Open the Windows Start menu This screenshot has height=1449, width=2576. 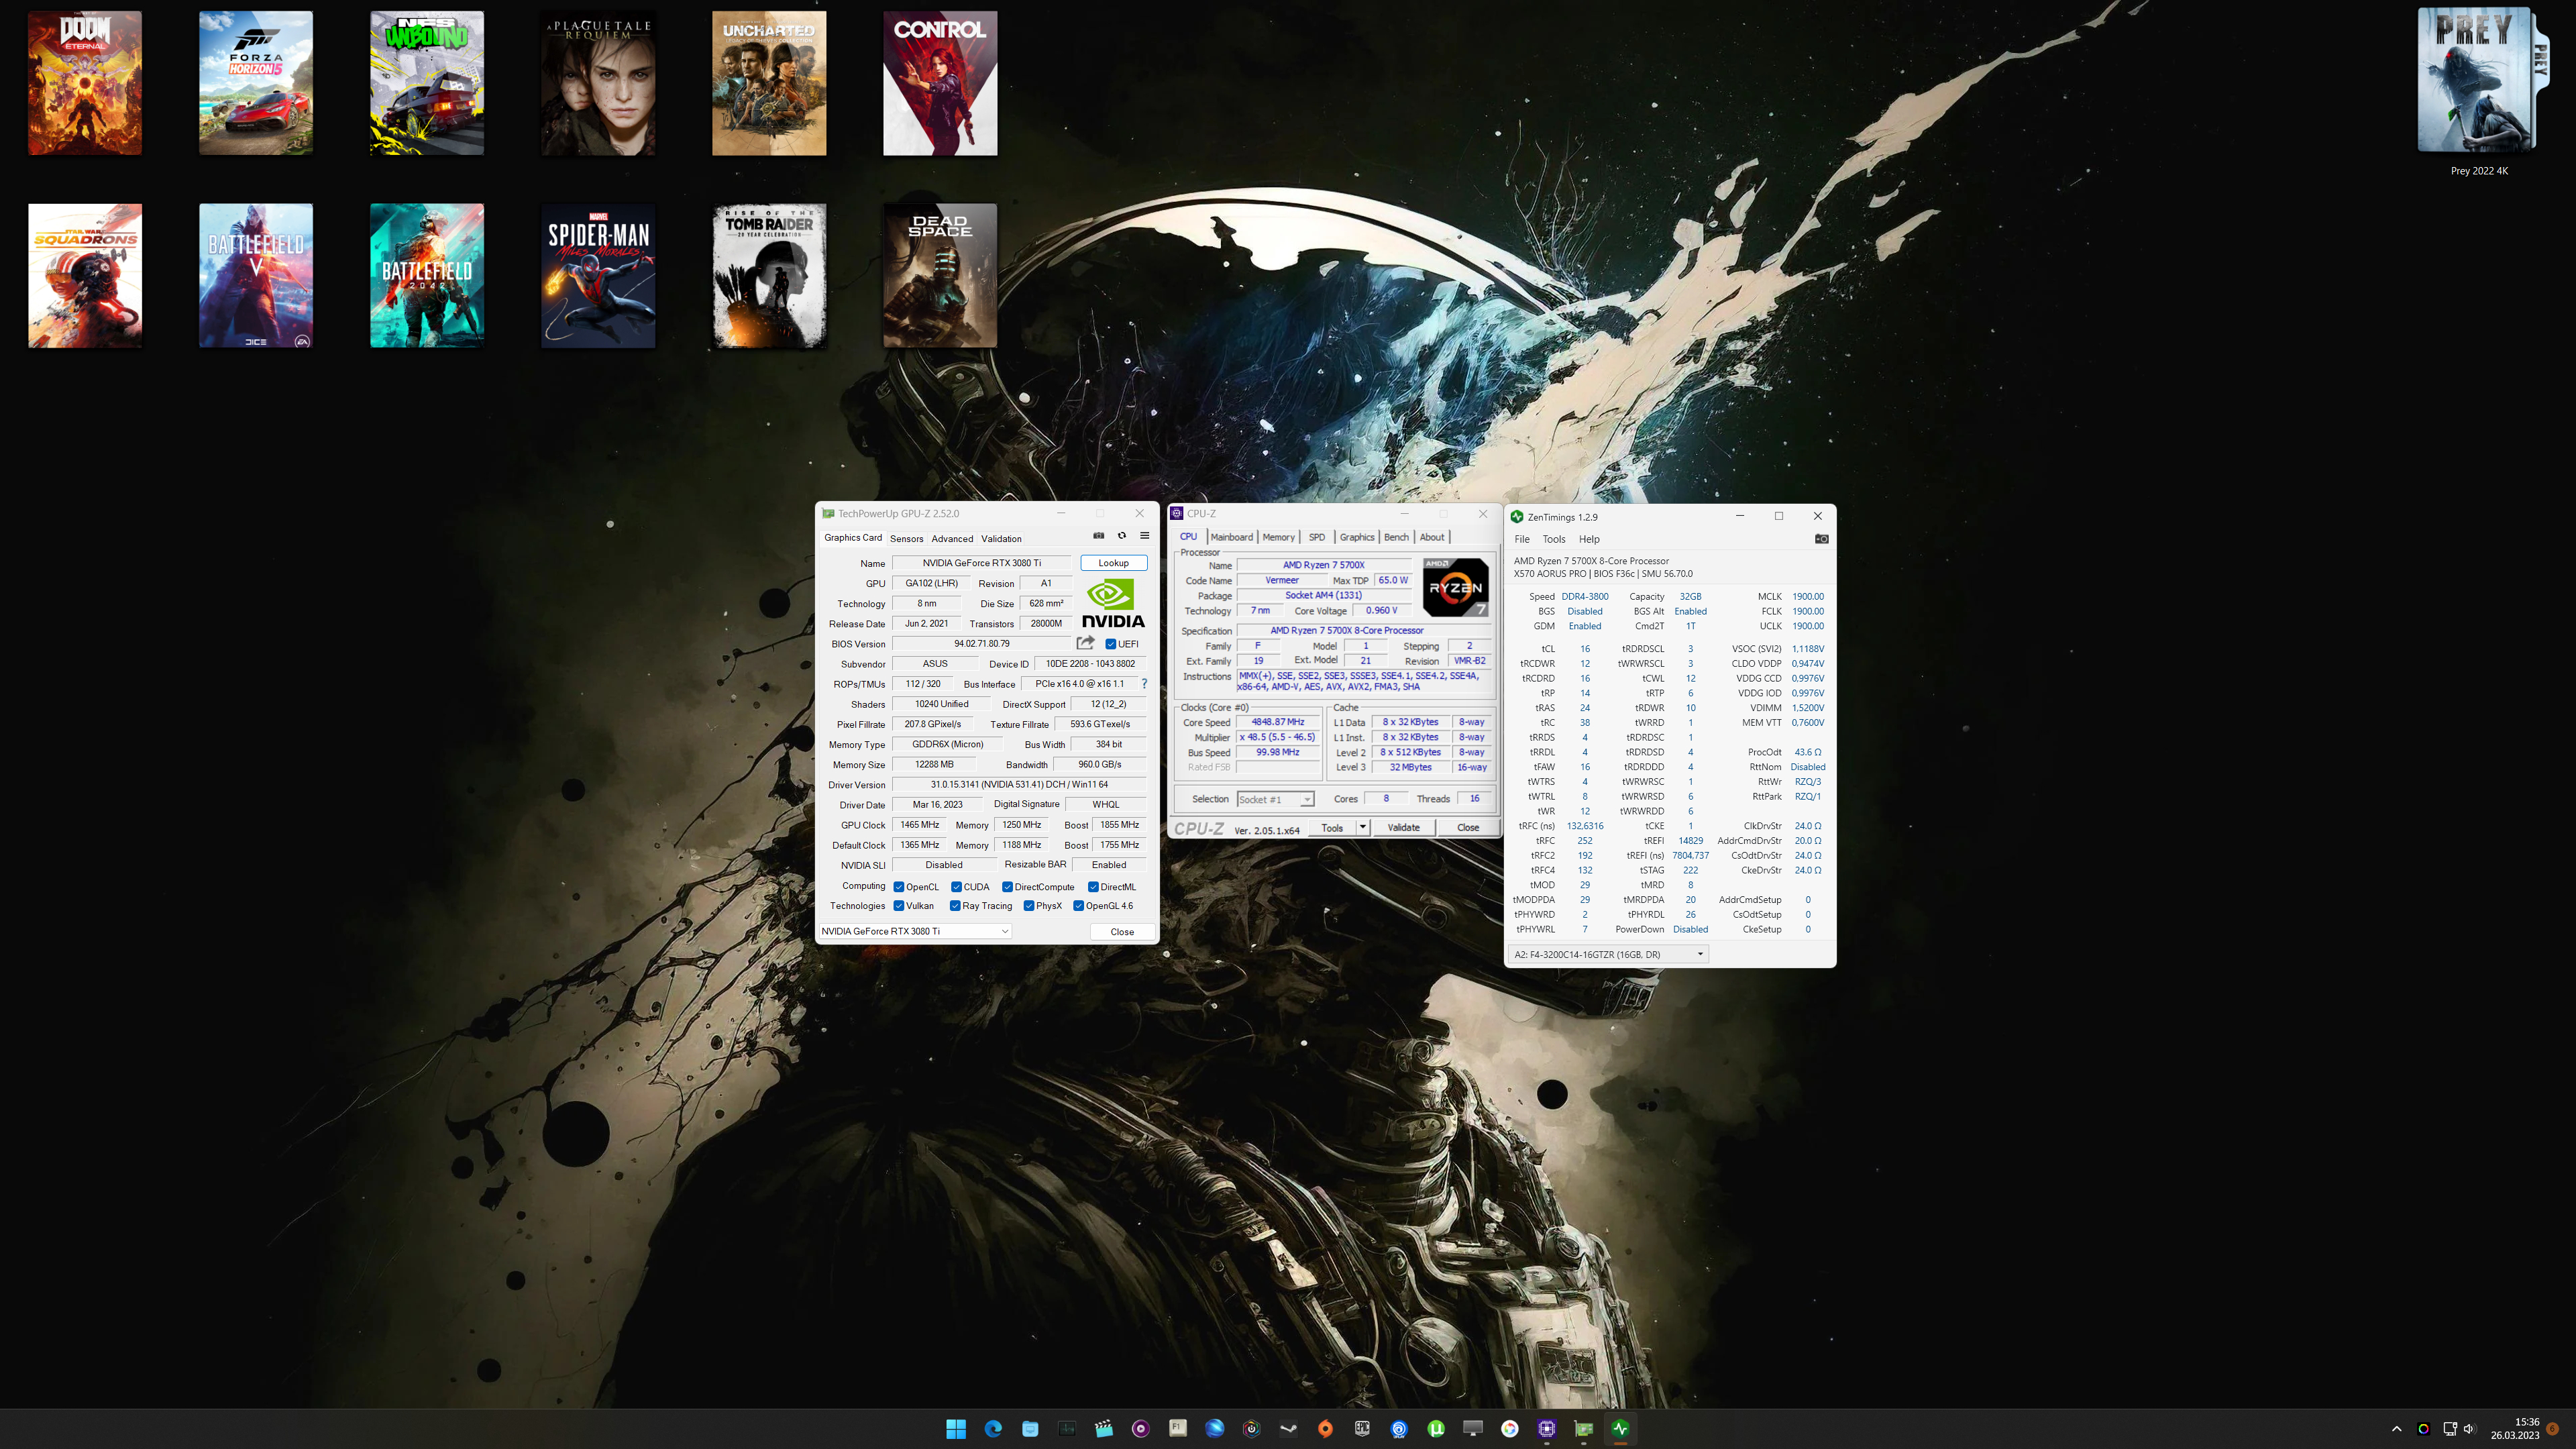[956, 1429]
